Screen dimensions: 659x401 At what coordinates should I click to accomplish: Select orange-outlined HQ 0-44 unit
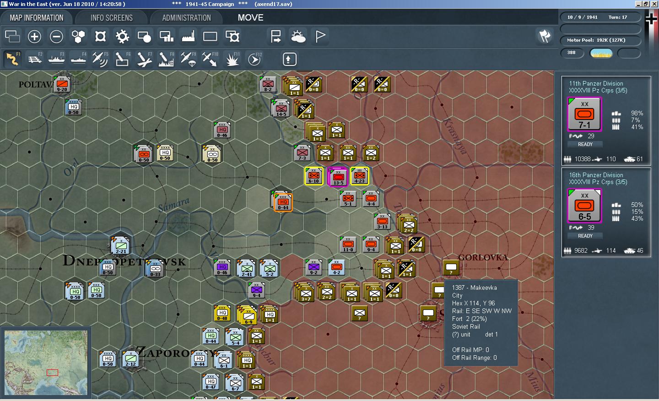[x=283, y=202]
